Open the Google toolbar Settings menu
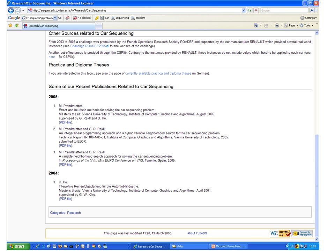Image resolution: width=335 pixels, height=251 pixels. tap(309, 18)
